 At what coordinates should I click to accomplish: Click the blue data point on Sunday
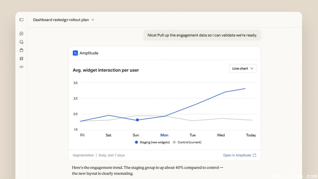tap(137, 120)
